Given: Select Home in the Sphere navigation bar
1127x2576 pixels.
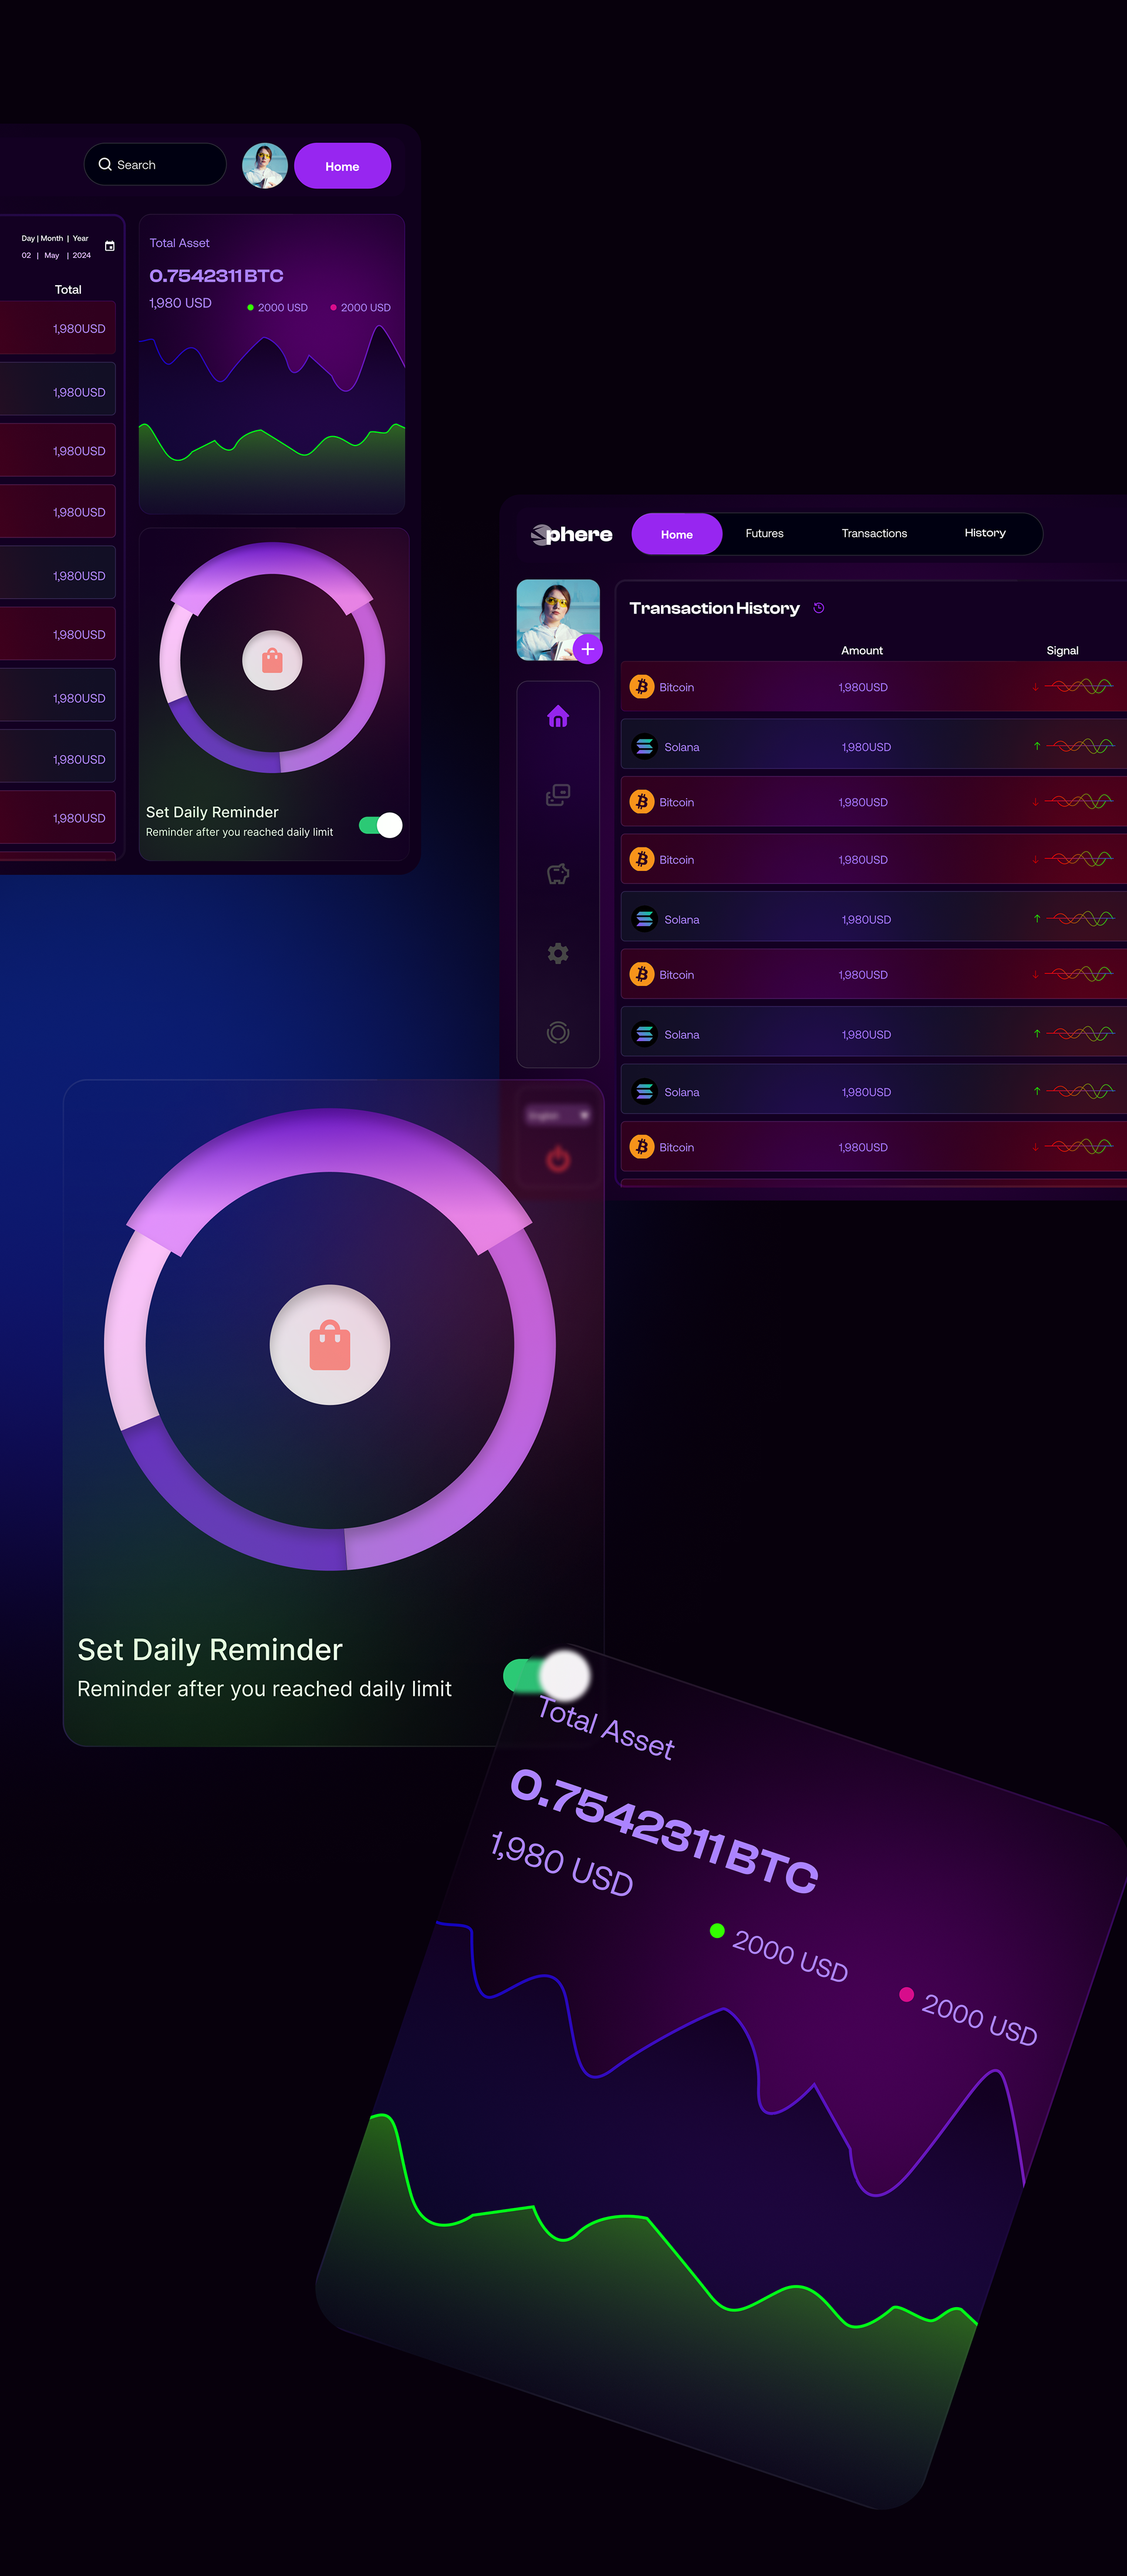Looking at the screenshot, I should 676,534.
